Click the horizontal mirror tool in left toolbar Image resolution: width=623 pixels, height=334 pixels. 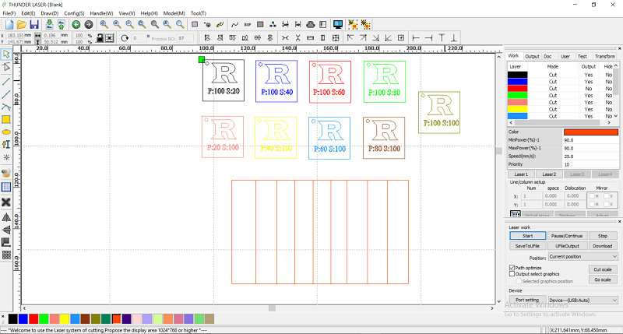pos(6,217)
